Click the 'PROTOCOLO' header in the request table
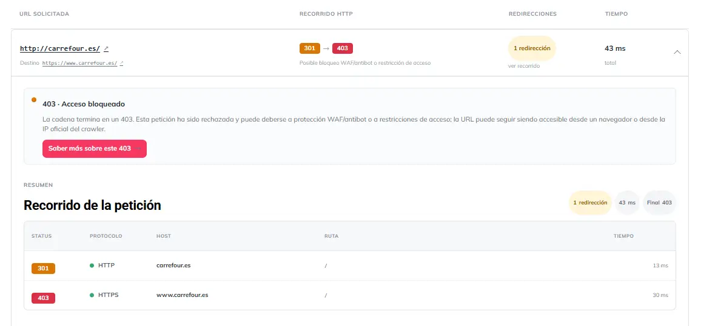This screenshot has width=701, height=326. (x=106, y=236)
